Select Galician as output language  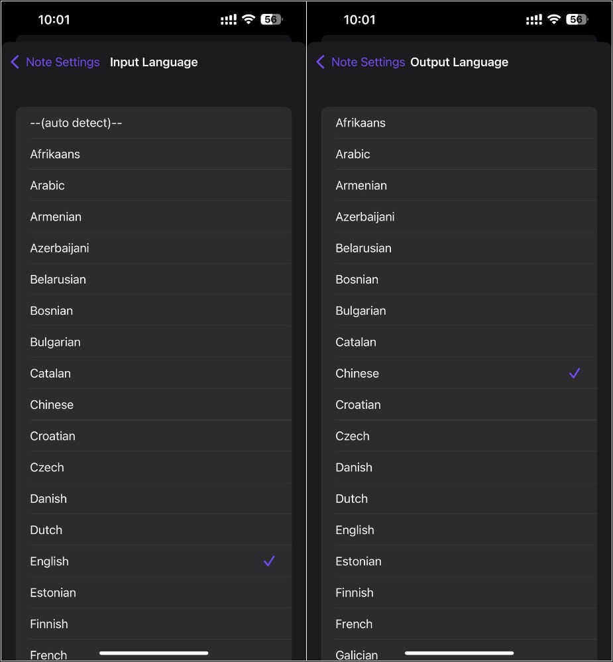click(x=357, y=655)
